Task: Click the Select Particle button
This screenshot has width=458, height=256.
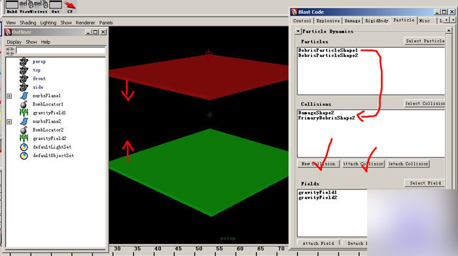Action: coord(425,41)
